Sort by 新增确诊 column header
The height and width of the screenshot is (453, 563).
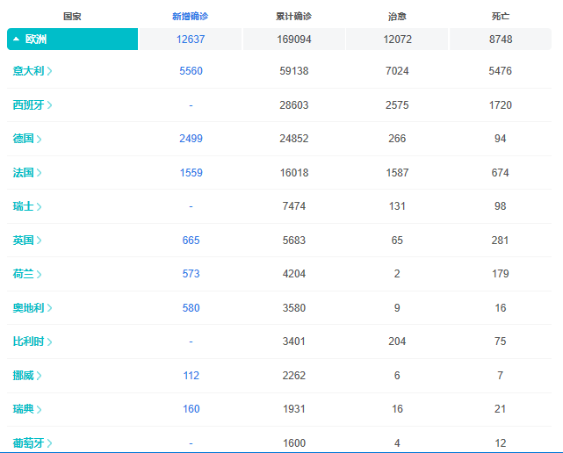(191, 16)
